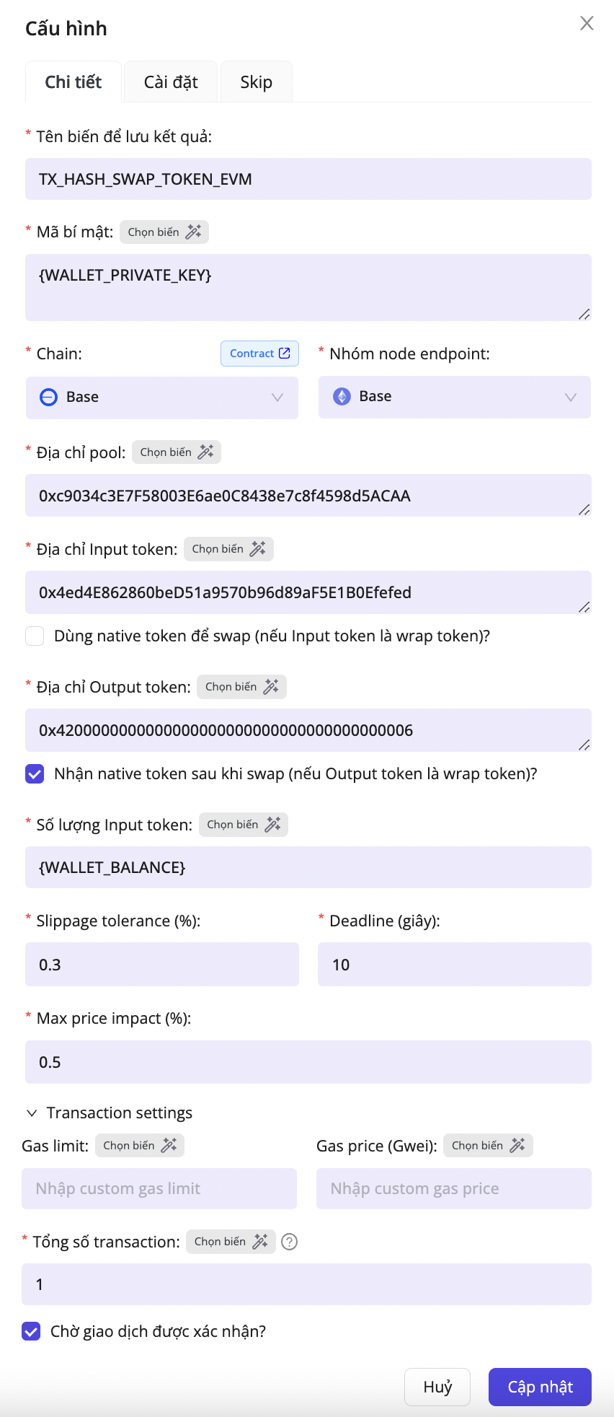Click help question mark near Tổng số transaction
Screen dimensions: 614x1417
point(290,1242)
